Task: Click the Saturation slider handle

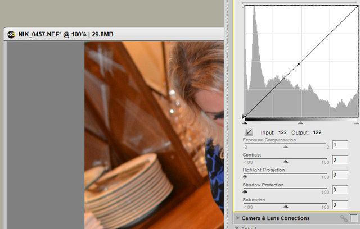Action: [x=285, y=207]
